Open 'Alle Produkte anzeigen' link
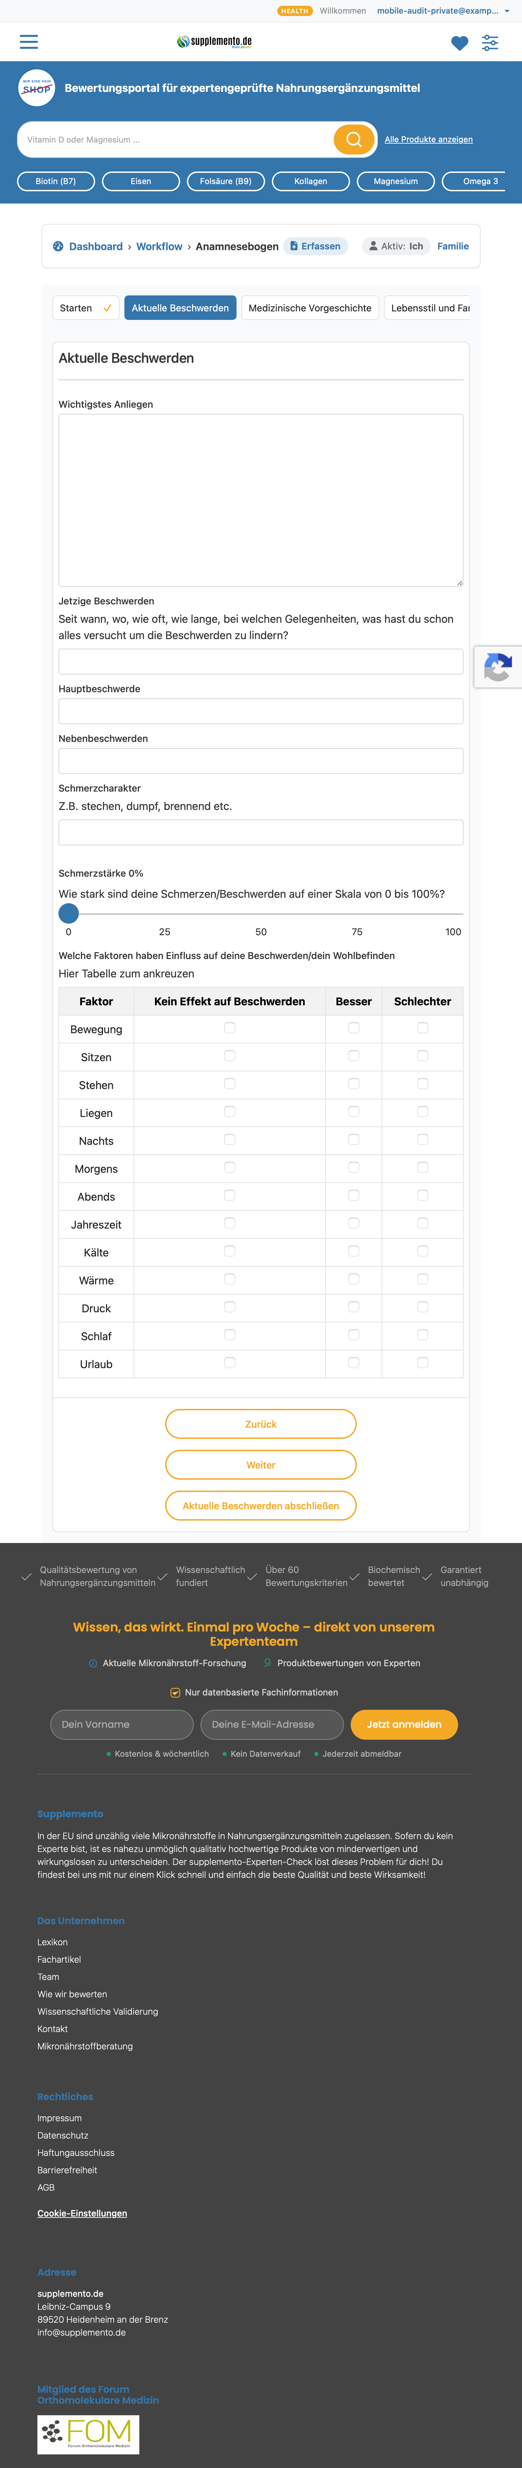Image resolution: width=522 pixels, height=2468 pixels. tap(428, 140)
